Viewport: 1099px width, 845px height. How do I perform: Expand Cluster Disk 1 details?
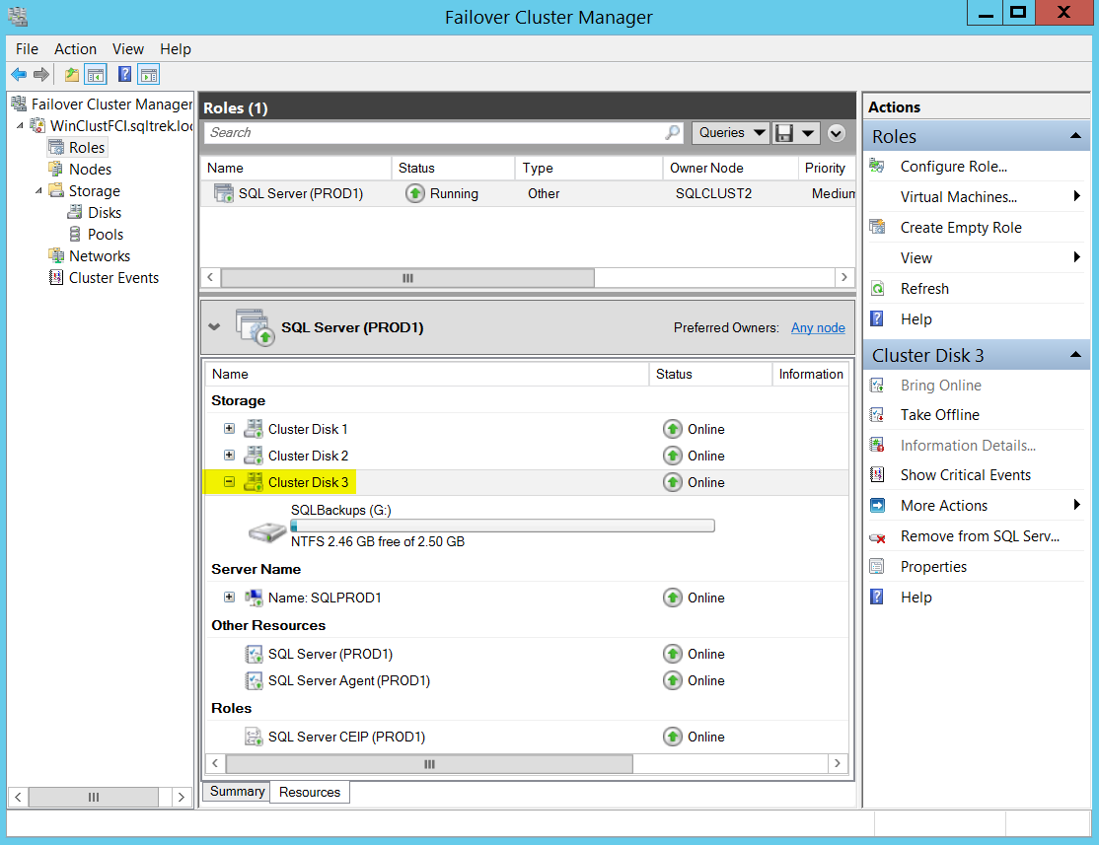229,428
